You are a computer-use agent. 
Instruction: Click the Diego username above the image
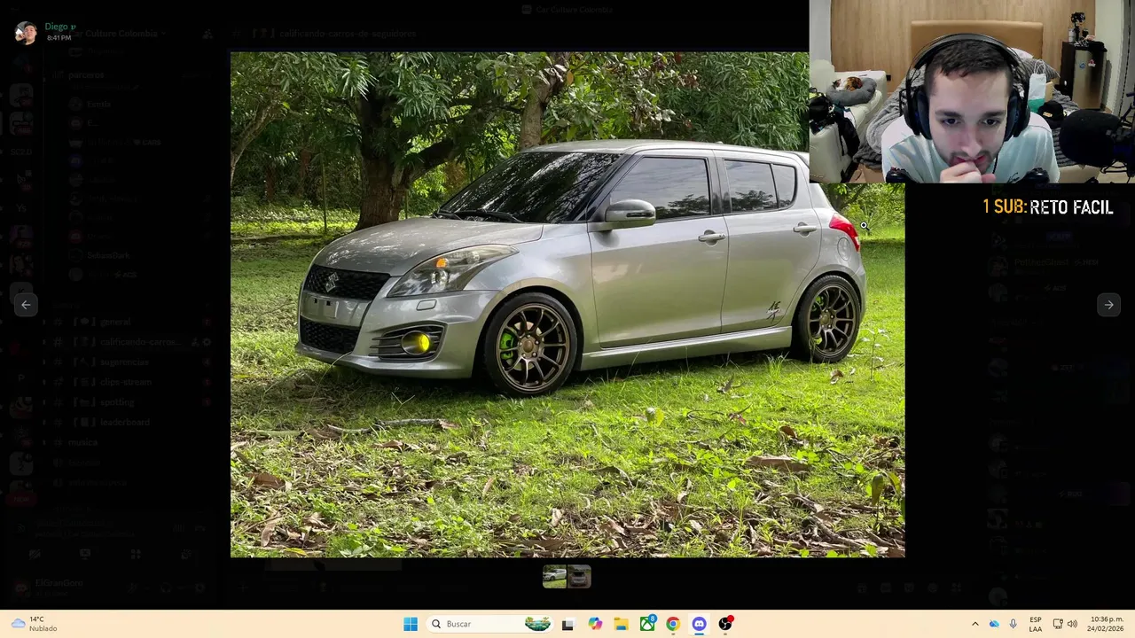[x=60, y=27]
